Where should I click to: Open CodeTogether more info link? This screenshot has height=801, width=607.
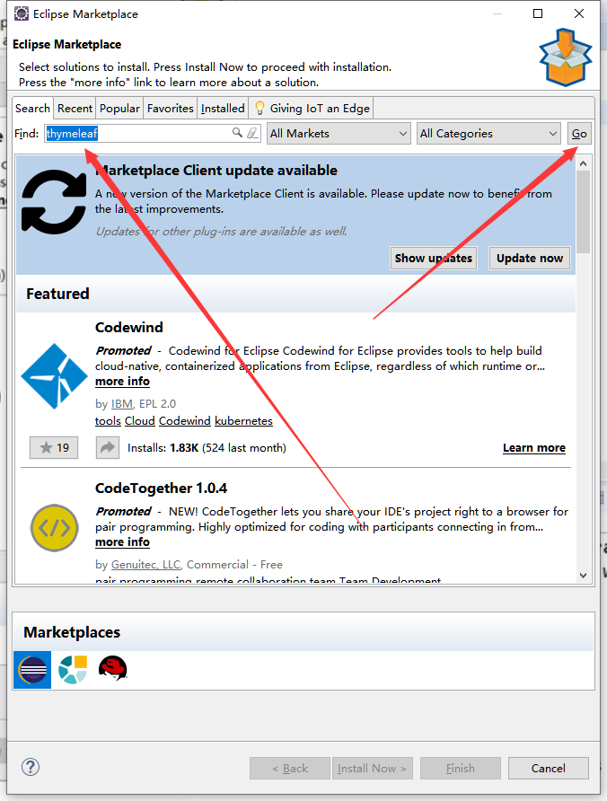[123, 542]
